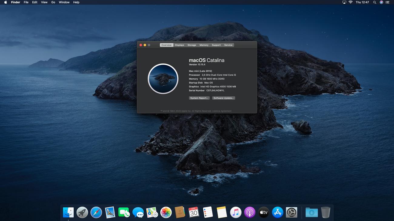The height and width of the screenshot is (221, 394).
Task: Click Version 10.15.4 text
Action: click(197, 64)
